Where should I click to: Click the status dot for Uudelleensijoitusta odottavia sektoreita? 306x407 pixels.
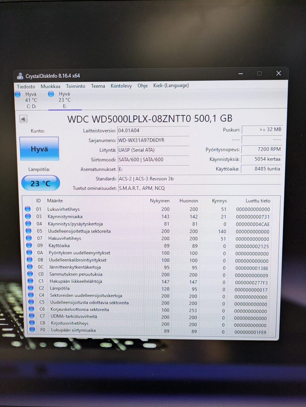coord(31,302)
